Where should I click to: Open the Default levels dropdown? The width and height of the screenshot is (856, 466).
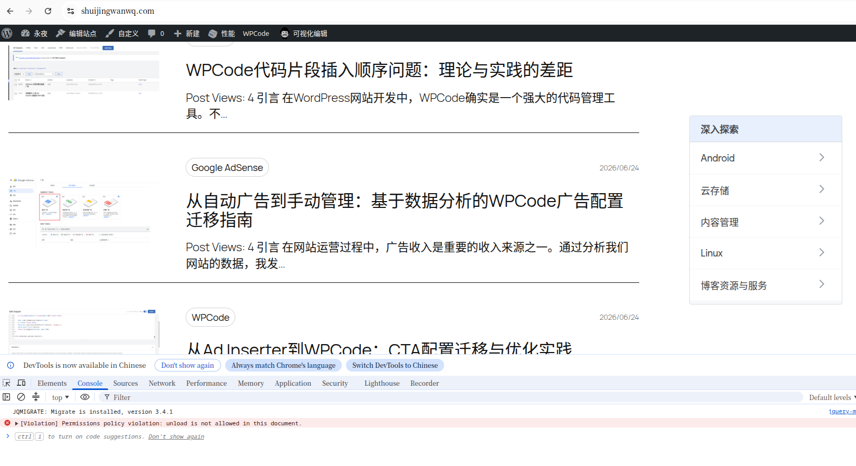[832, 397]
